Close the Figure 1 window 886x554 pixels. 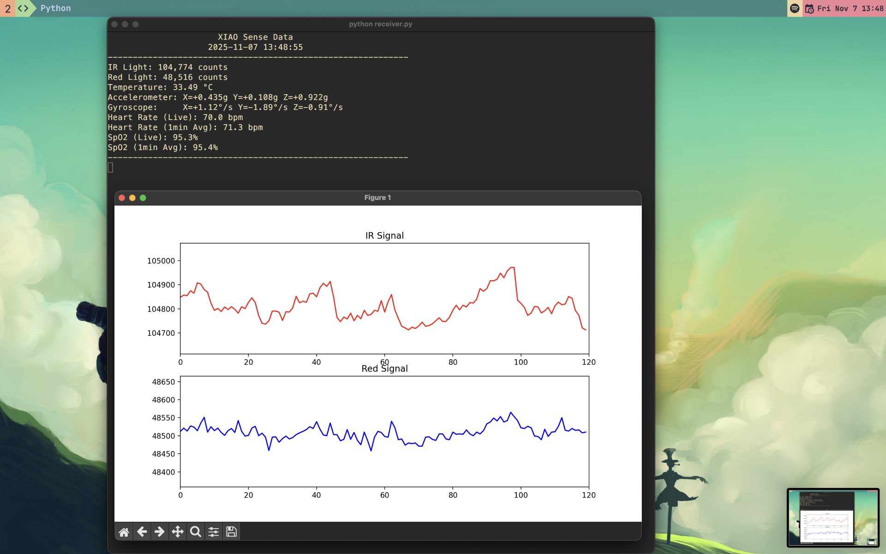point(122,198)
